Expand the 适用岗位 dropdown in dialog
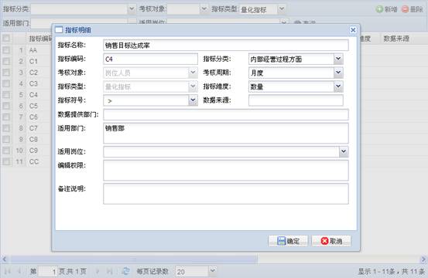The width and height of the screenshot is (428, 278). [x=344, y=151]
